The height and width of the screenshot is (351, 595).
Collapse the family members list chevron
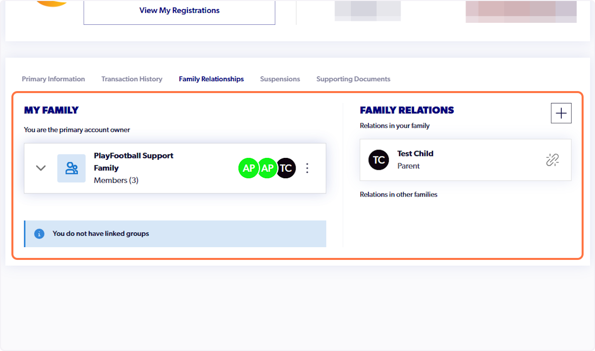[x=41, y=168]
